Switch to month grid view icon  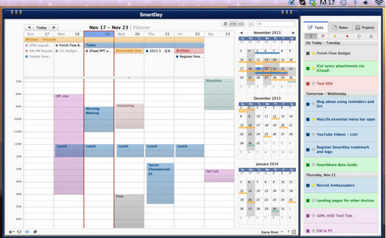[x=241, y=24]
